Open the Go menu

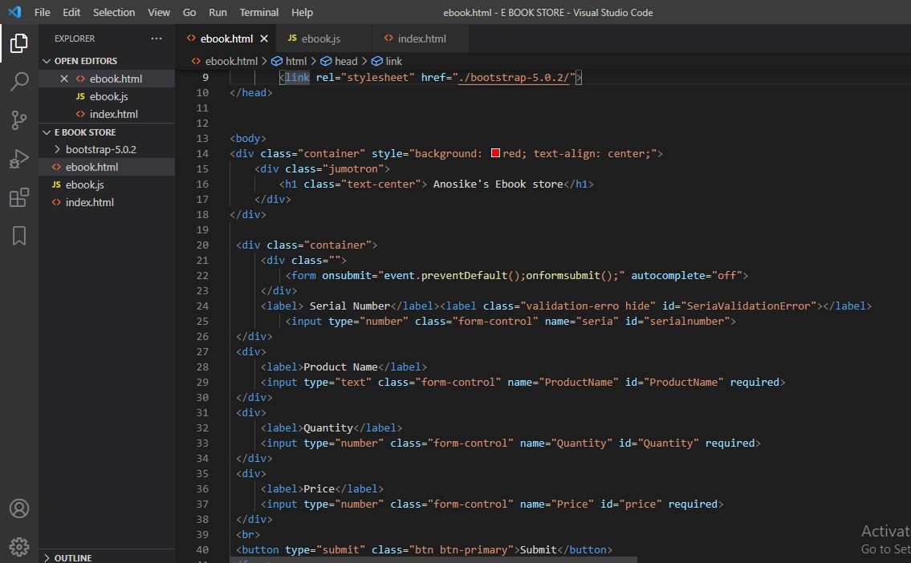click(x=189, y=12)
